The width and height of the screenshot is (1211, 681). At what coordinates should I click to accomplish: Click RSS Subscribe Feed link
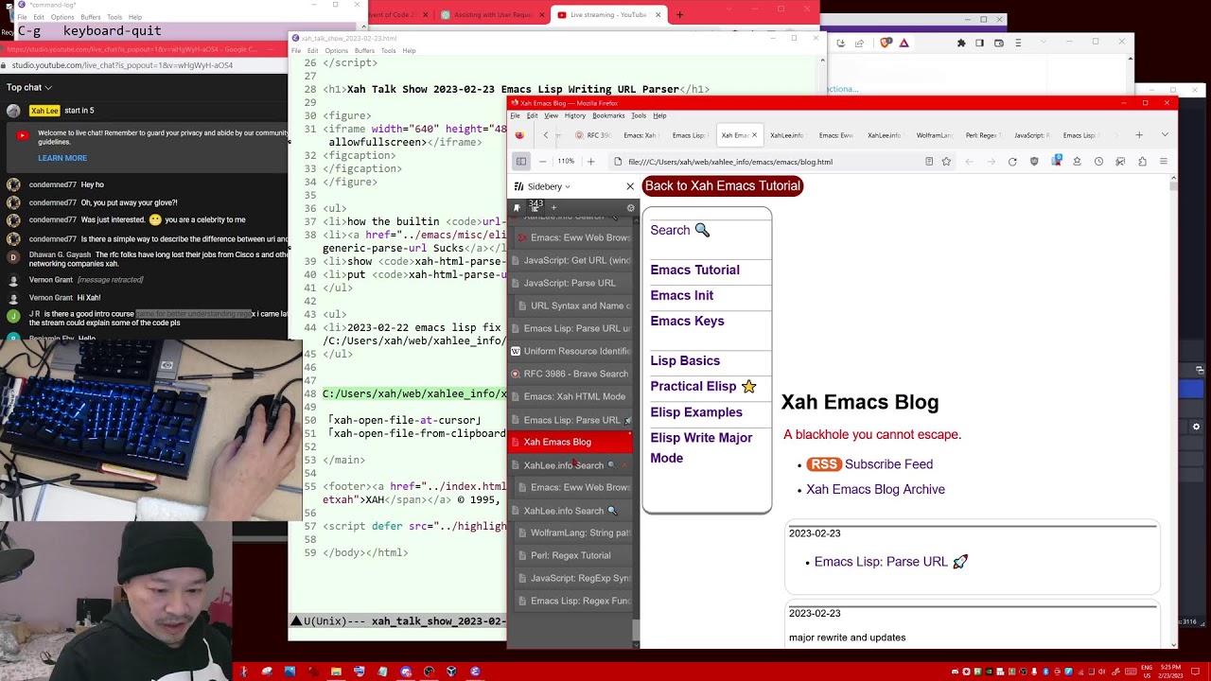(x=869, y=464)
